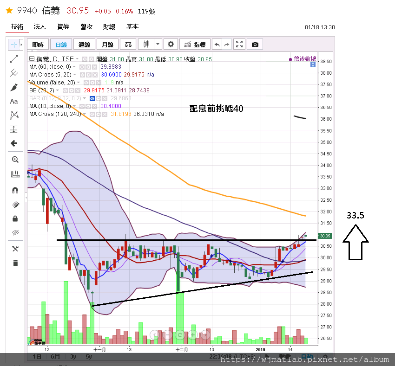Viewport: 395px width, 366px height.
Task: Open the drawing tools properties icon
Action: pyautogui.click(x=15, y=249)
